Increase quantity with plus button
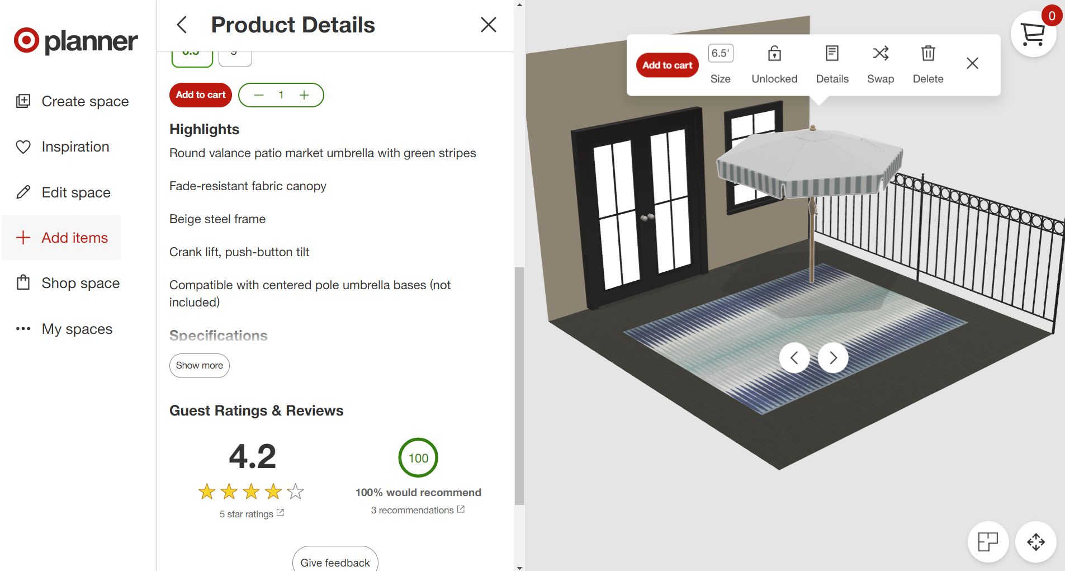The height and width of the screenshot is (571, 1065). pyautogui.click(x=304, y=95)
